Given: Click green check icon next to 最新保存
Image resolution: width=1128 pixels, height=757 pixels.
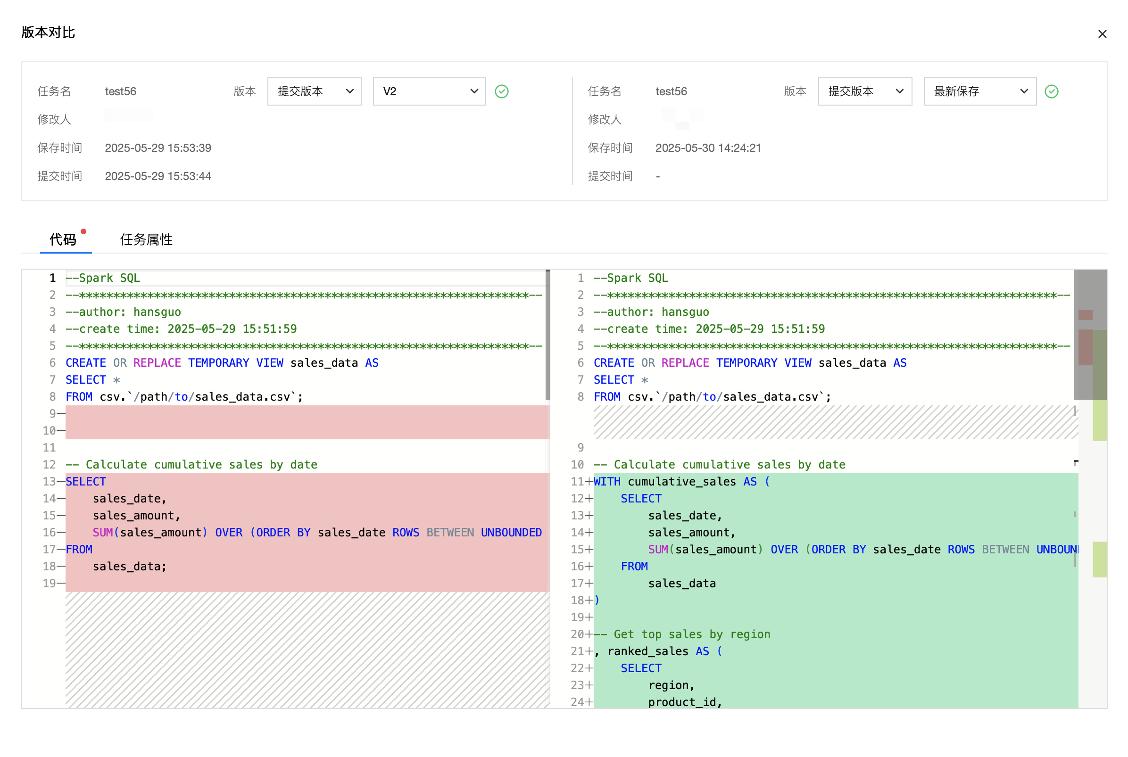Looking at the screenshot, I should coord(1051,91).
